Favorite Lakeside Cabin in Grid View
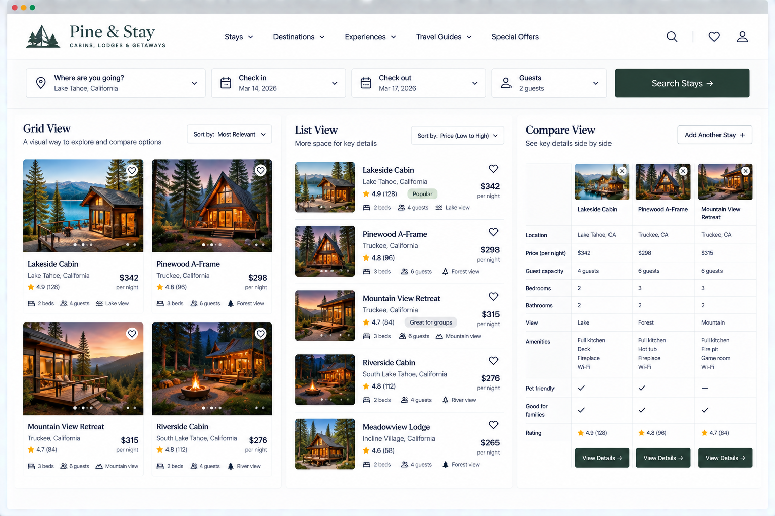Image resolution: width=775 pixels, height=516 pixels. (x=132, y=171)
